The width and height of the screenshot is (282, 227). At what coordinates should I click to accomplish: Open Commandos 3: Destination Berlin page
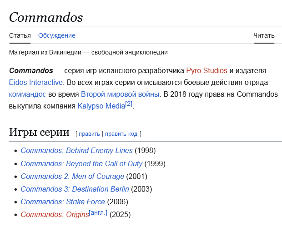[75, 189]
